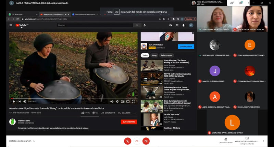Click the Esc key hint in fullscreen banner
Image resolution: width=274 pixels, height=147 pixels.
tap(116, 12)
